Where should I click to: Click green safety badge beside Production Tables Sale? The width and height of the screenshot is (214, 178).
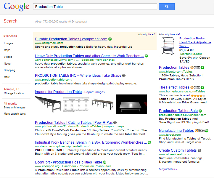point(200,111)
